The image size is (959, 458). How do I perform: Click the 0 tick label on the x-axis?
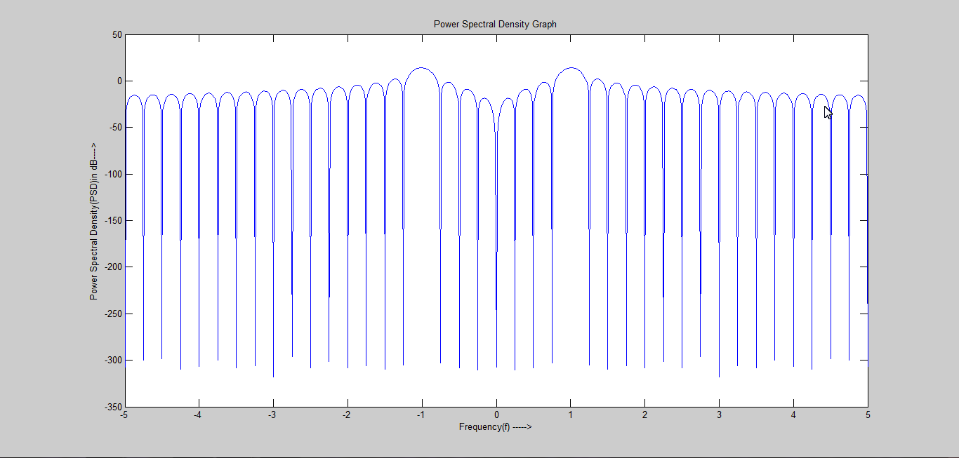tap(496, 415)
